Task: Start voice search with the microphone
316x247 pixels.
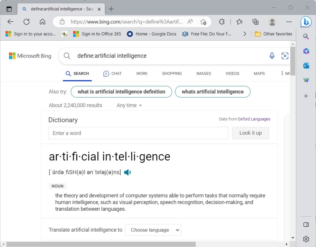Action: point(272,56)
